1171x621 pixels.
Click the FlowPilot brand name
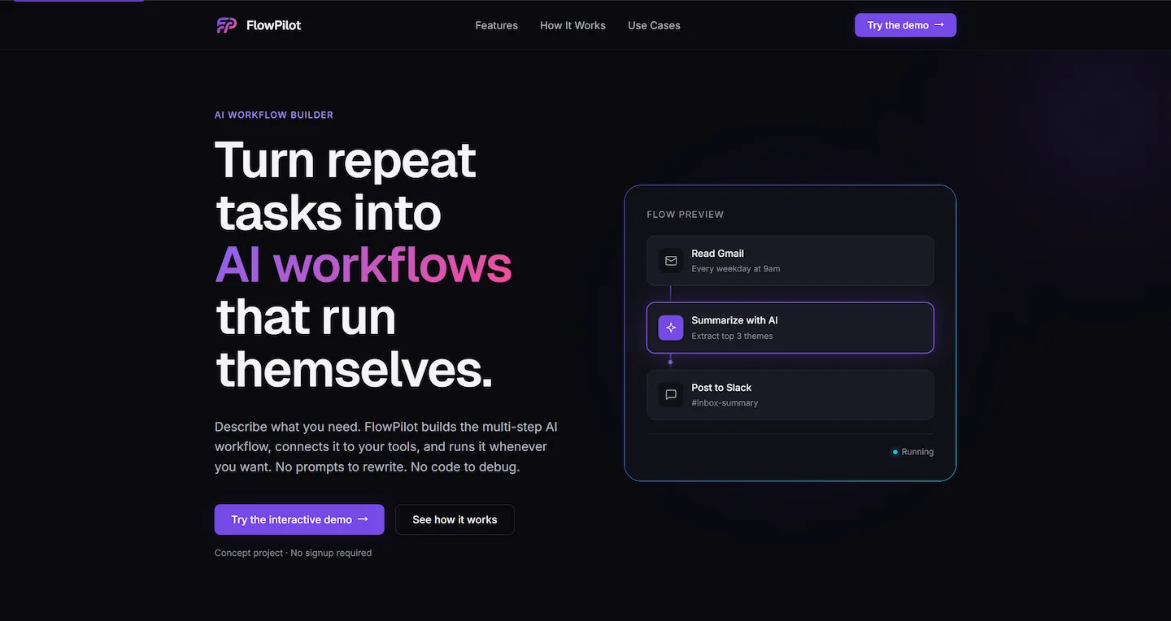click(274, 25)
